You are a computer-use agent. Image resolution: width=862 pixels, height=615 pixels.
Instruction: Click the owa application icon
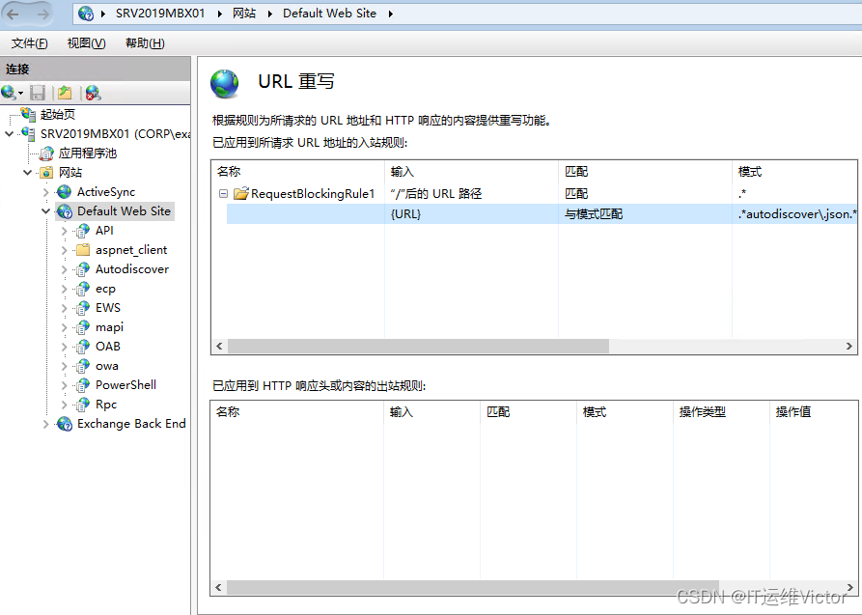[82, 366]
